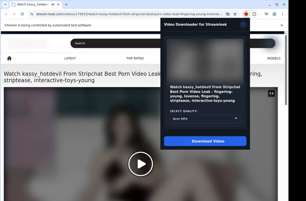Maximize the Chrome window
The width and height of the screenshot is (306, 201).
277,4
